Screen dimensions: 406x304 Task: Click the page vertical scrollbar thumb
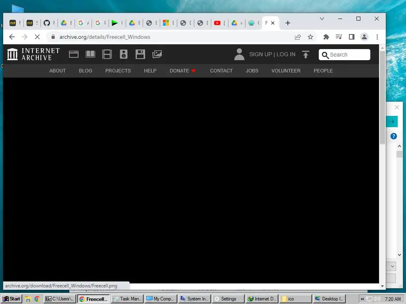click(x=382, y=97)
